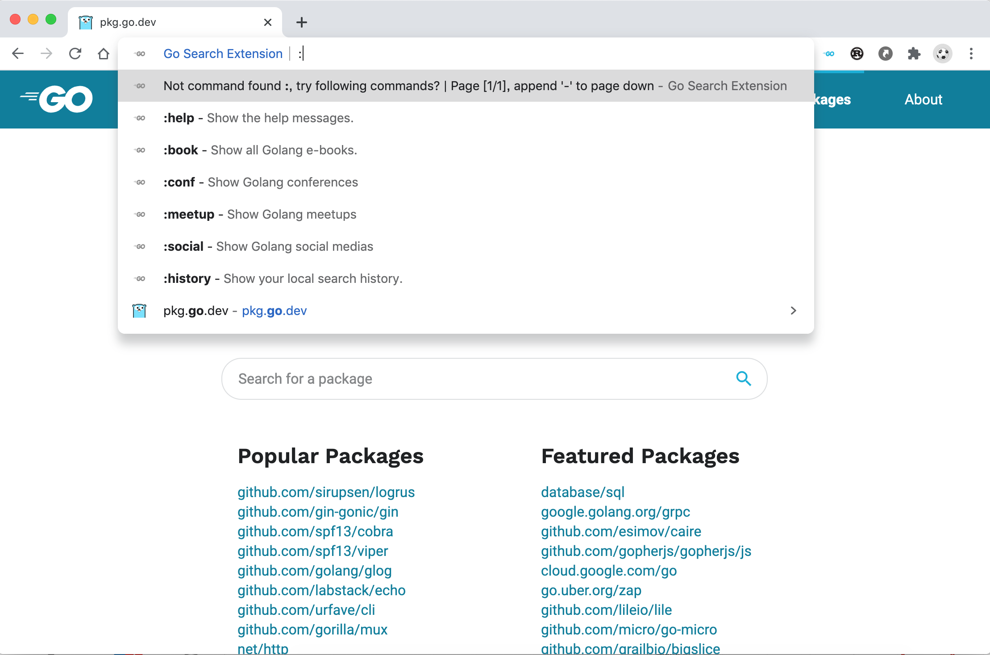Screen dimensions: 990x655
Task: Click the Go logo in the header
Action: click(x=57, y=99)
